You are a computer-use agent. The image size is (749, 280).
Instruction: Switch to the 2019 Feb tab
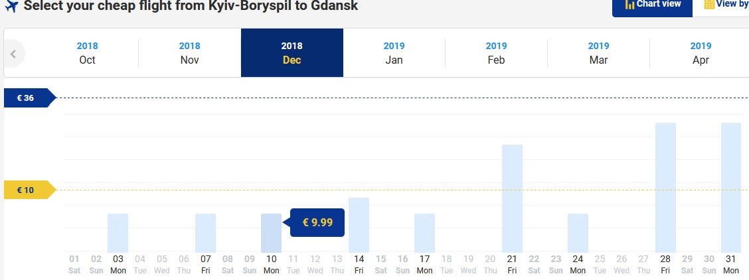coord(496,53)
